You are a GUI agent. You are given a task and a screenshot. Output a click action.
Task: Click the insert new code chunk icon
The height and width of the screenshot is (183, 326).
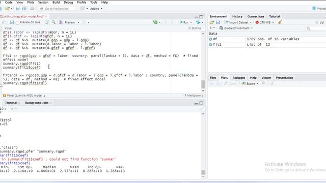(x=155, y=22)
